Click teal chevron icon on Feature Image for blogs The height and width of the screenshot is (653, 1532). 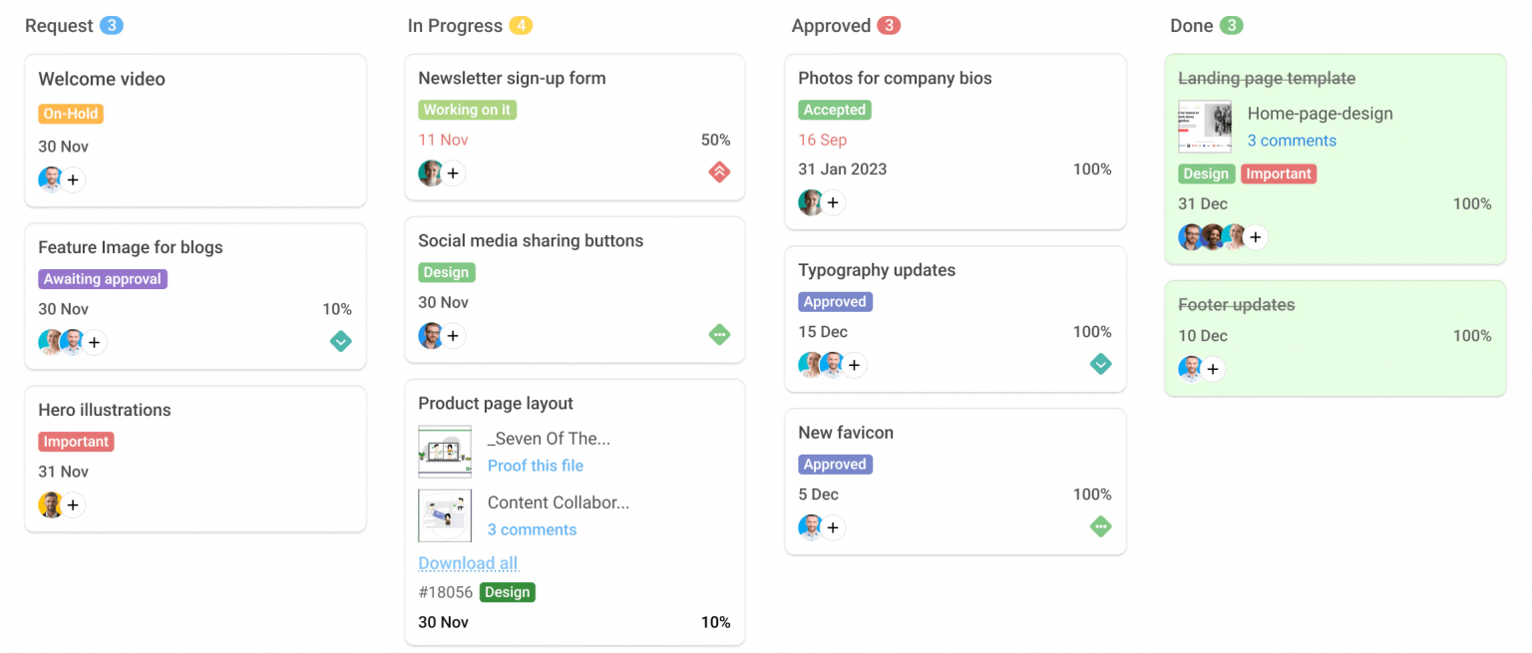[340, 342]
